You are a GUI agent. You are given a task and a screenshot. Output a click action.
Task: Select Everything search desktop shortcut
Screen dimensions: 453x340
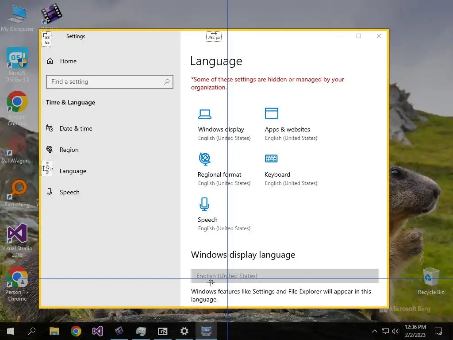pyautogui.click(x=17, y=193)
